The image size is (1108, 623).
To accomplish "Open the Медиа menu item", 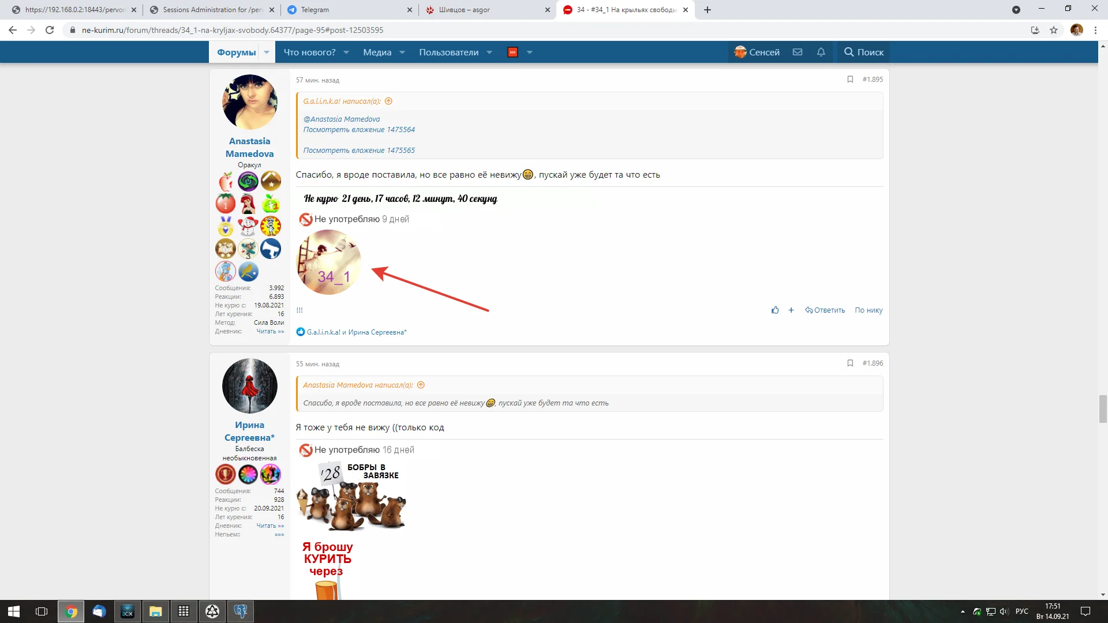I will tap(377, 52).
